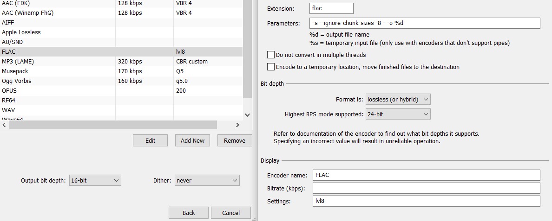Click the Bitrate (kbps) field
This screenshot has width=552, height=221.
426,188
